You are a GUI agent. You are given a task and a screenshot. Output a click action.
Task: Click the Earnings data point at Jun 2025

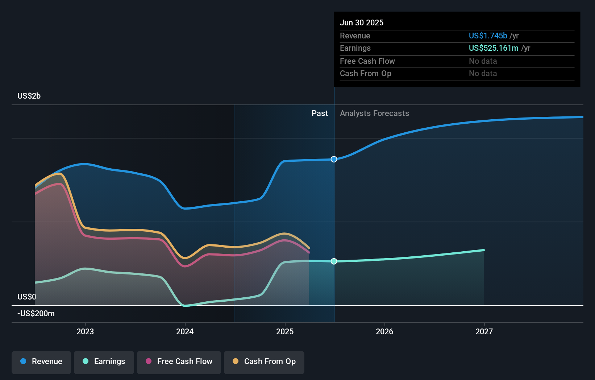pyautogui.click(x=334, y=261)
